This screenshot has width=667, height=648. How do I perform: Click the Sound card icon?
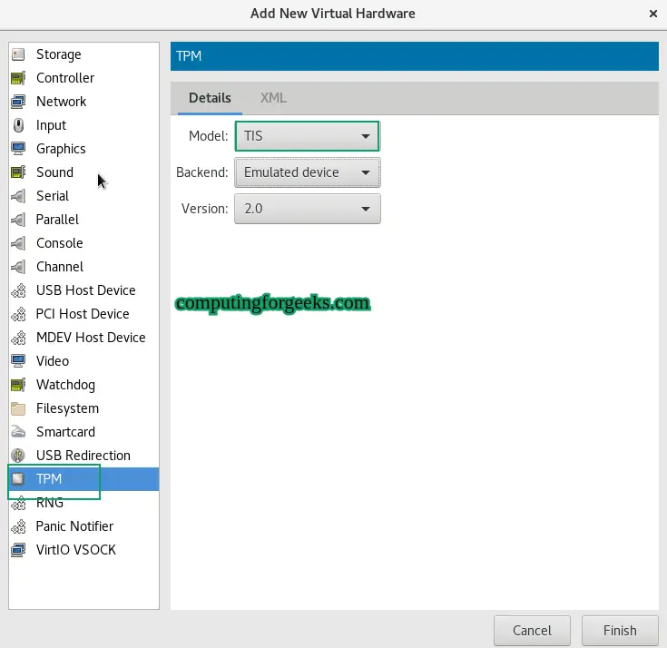coord(18,172)
